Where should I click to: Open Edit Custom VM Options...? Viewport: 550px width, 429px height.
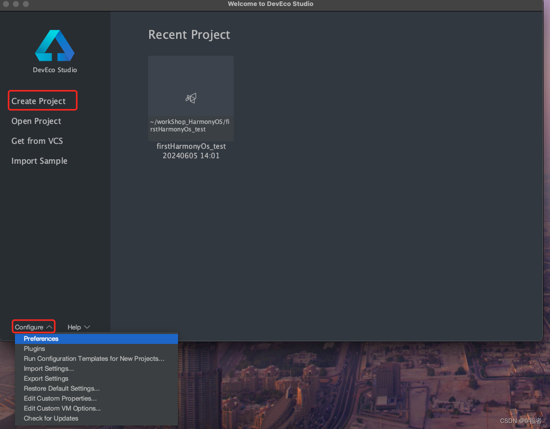click(96, 408)
